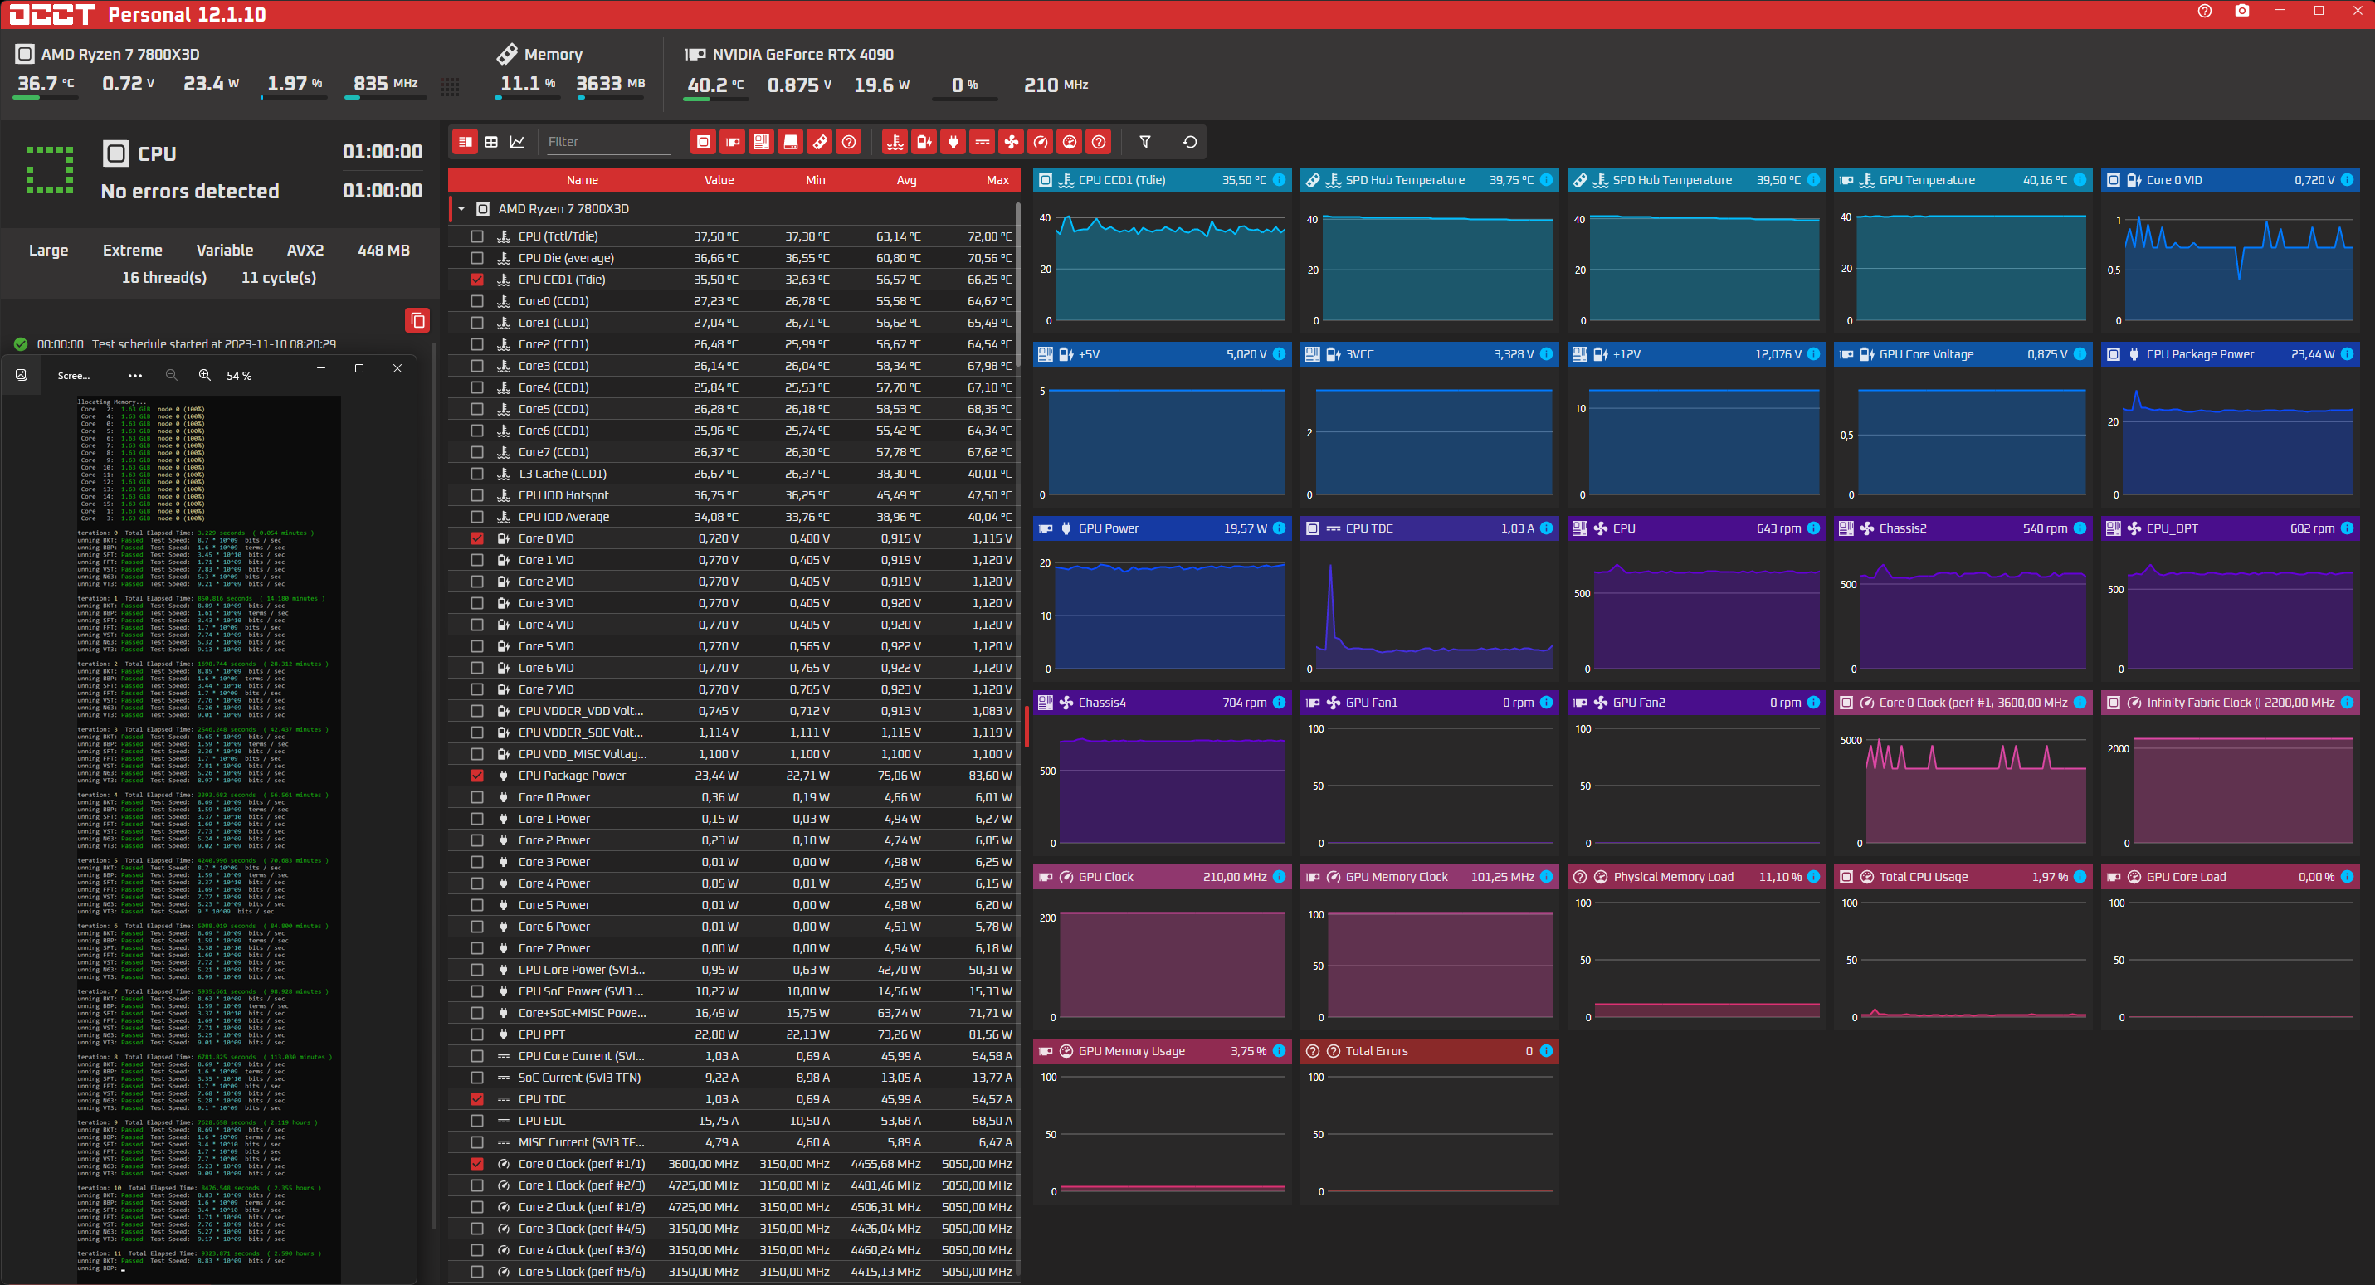The height and width of the screenshot is (1285, 2375).
Task: Toggle the GPU hardware filter icon
Action: point(733,142)
